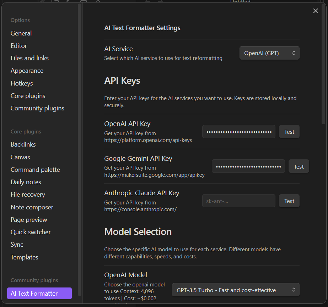This screenshot has height=307, width=328.
Task: Click the "Anthropic Claude API Key" label
Action: (142, 193)
